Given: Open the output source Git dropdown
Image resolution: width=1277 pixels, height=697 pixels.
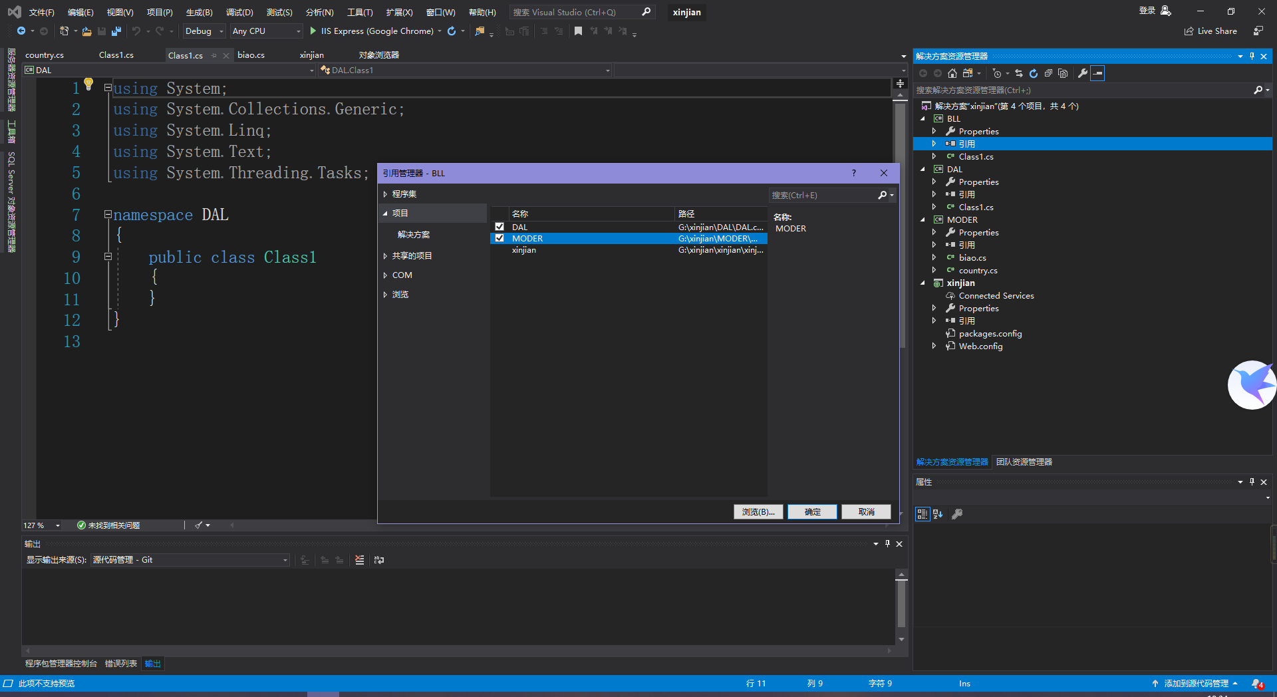Looking at the screenshot, I should [x=190, y=560].
